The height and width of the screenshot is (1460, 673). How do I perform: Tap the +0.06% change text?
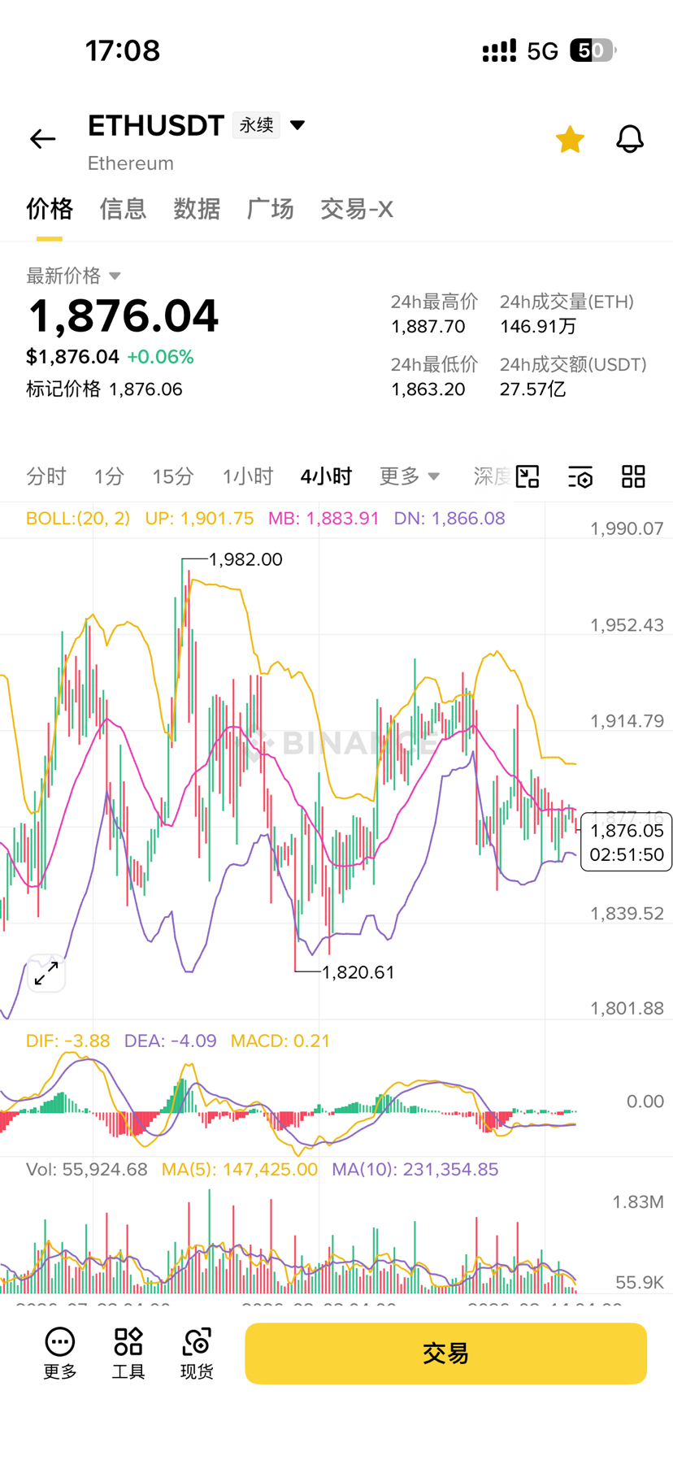[160, 357]
